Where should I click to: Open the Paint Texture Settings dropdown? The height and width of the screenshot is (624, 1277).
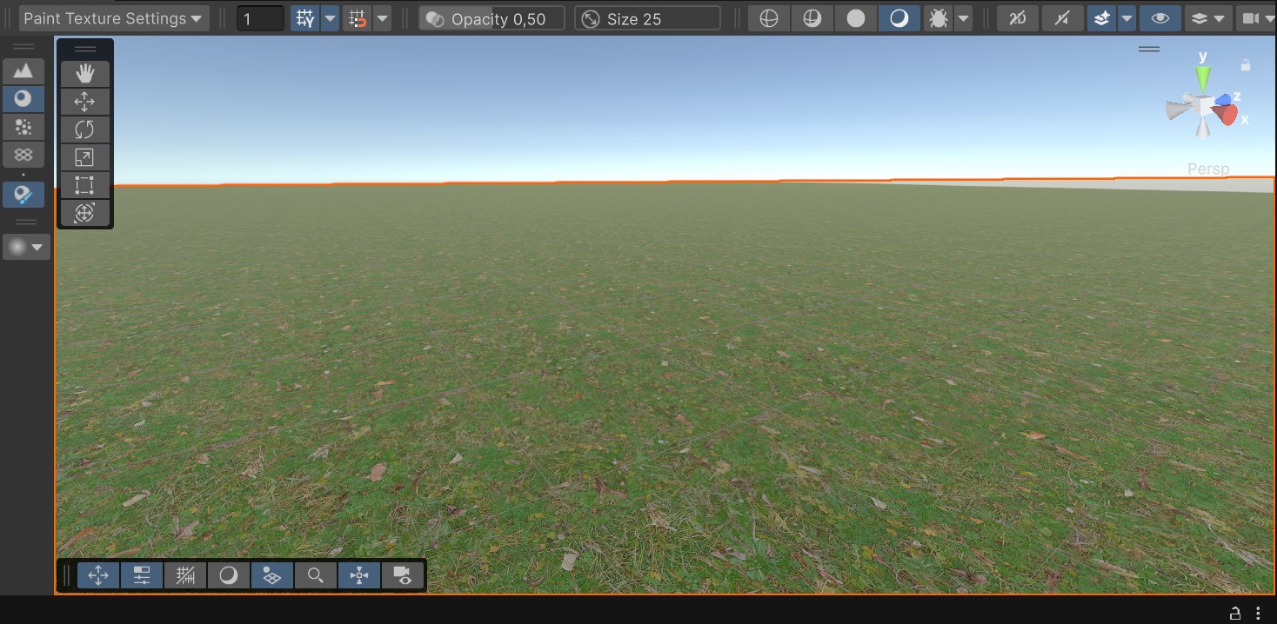(x=113, y=18)
